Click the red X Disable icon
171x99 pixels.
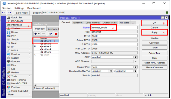point(56,34)
